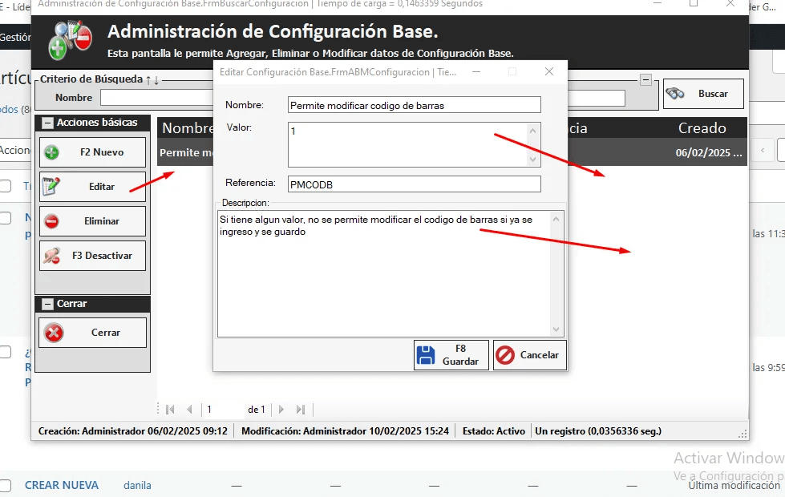Collapse the Criterio de Búsqueda section

pos(645,79)
